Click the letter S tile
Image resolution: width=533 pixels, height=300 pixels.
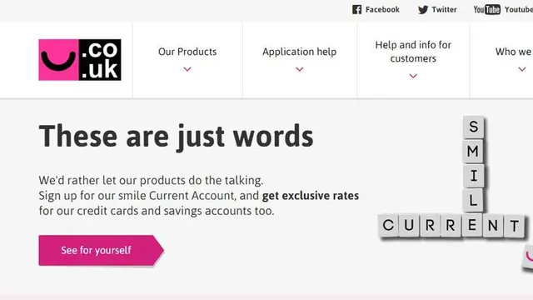[473, 127]
